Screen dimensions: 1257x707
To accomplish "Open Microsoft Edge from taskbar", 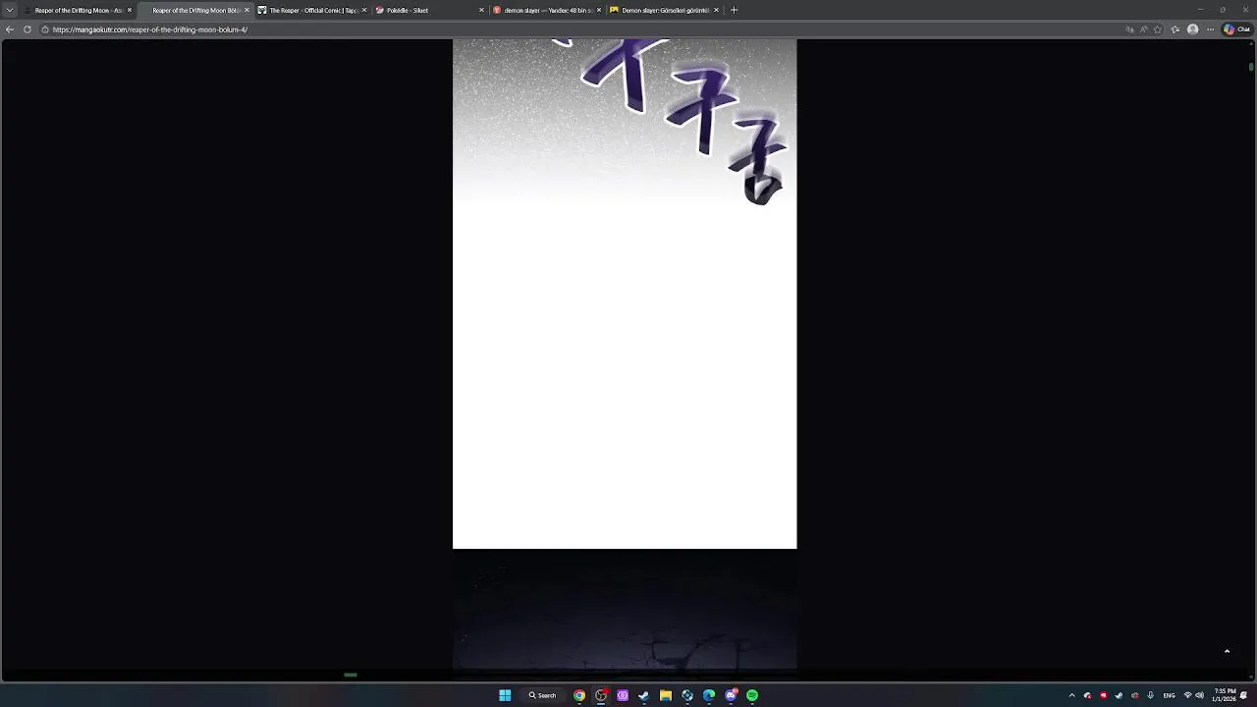I will pyautogui.click(x=709, y=695).
